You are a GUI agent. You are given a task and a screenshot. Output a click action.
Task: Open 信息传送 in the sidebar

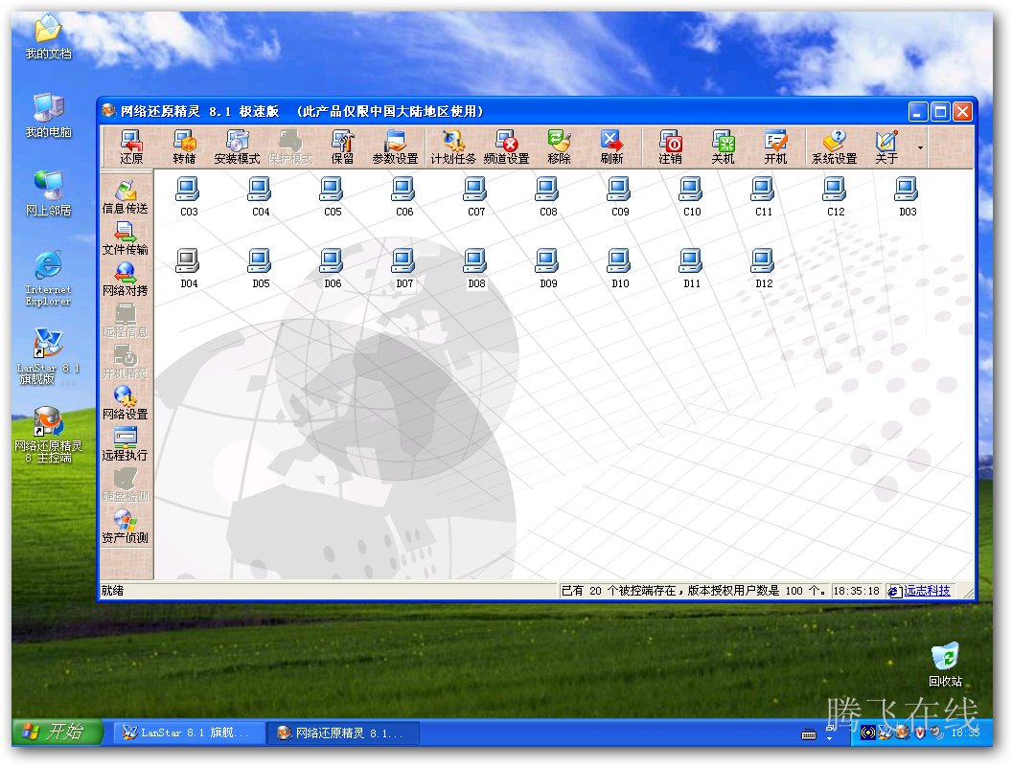(x=126, y=196)
